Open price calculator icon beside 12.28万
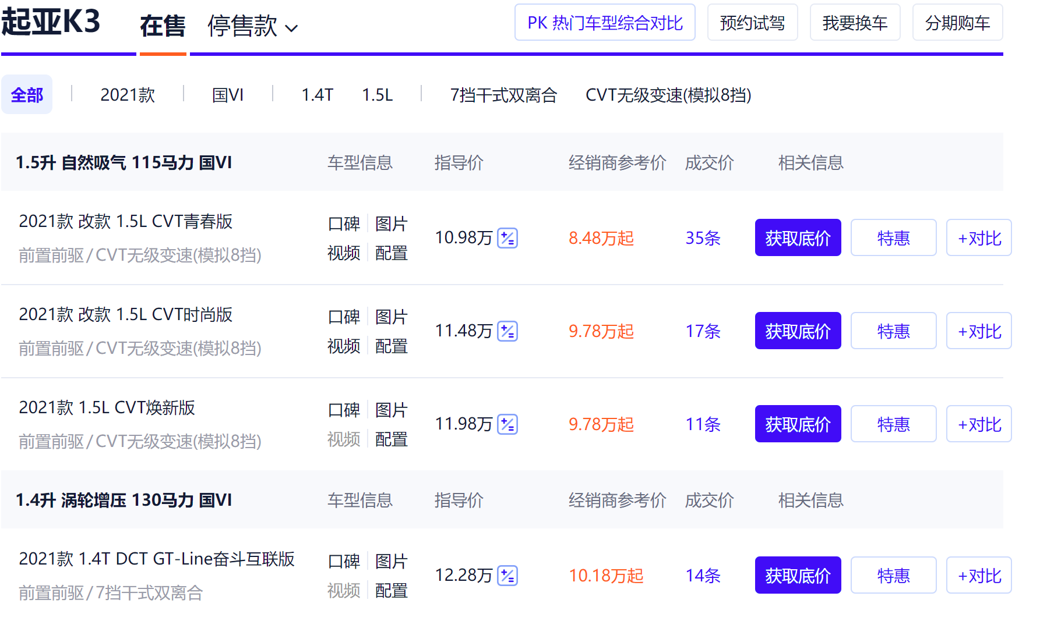Image resolution: width=1047 pixels, height=621 pixels. [x=507, y=576]
